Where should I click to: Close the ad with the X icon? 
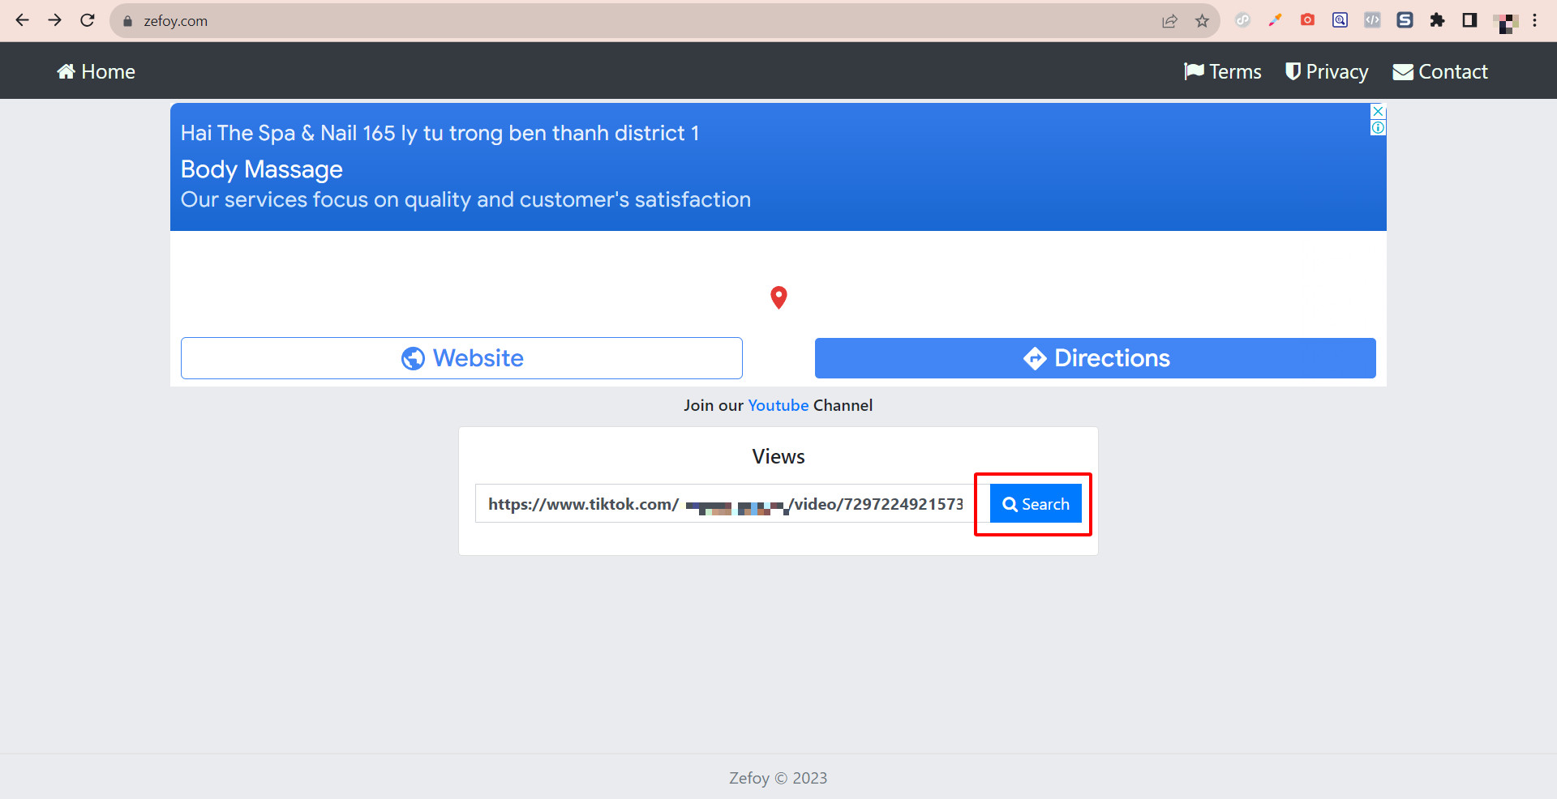tap(1378, 111)
